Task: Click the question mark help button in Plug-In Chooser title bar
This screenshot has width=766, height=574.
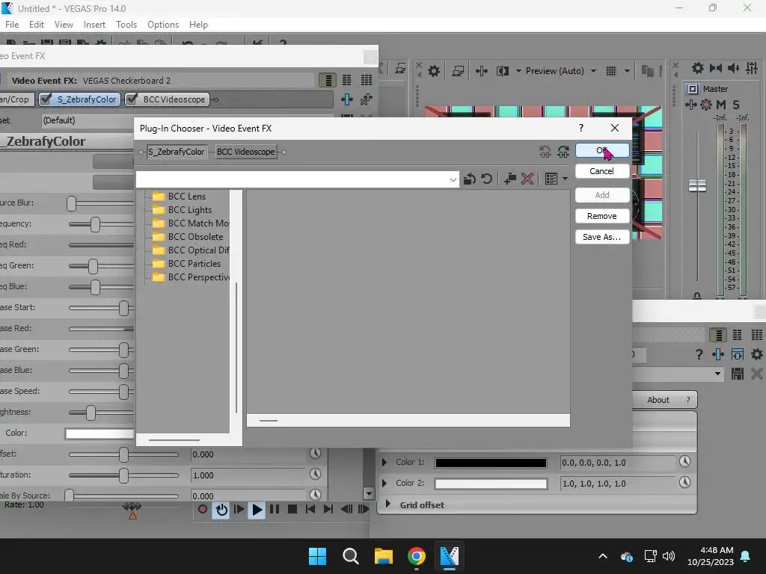Action: coord(580,128)
